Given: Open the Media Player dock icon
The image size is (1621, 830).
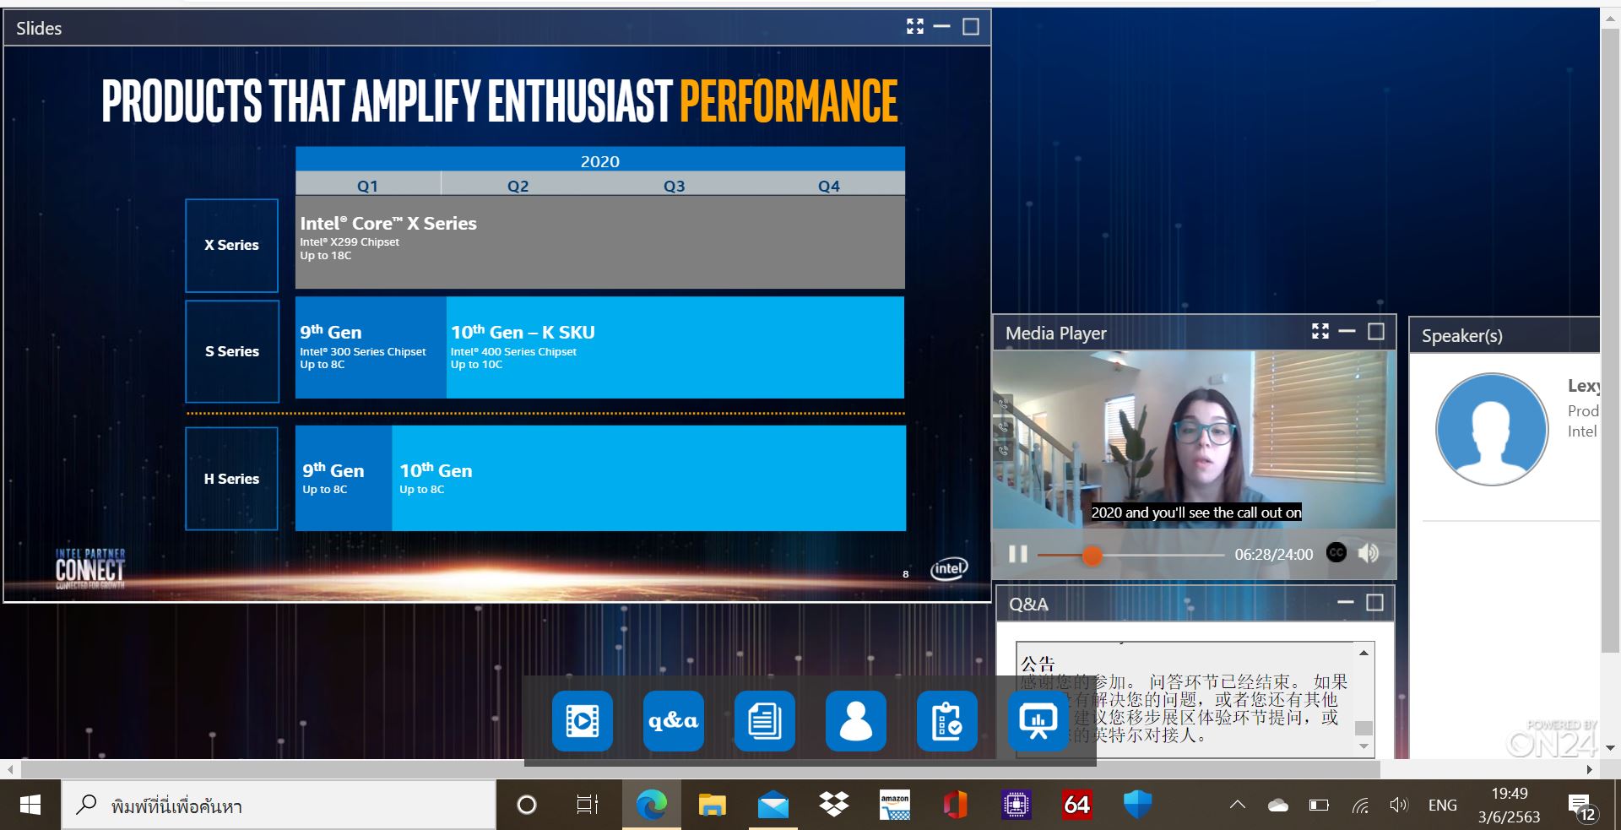Looking at the screenshot, I should (583, 721).
